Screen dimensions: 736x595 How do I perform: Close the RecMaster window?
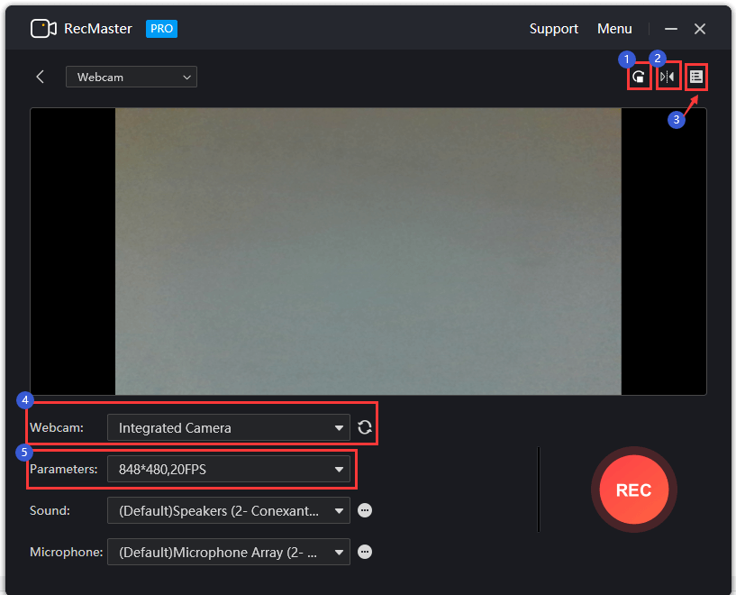coord(700,29)
